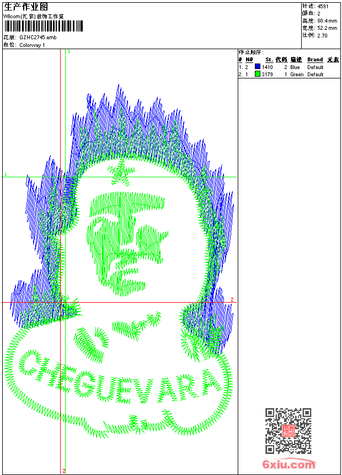Click the 'Brand' column header
342x475 pixels.
tap(315, 60)
